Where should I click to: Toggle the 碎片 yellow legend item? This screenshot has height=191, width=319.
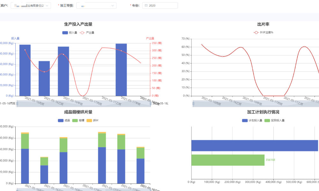click(x=93, y=121)
